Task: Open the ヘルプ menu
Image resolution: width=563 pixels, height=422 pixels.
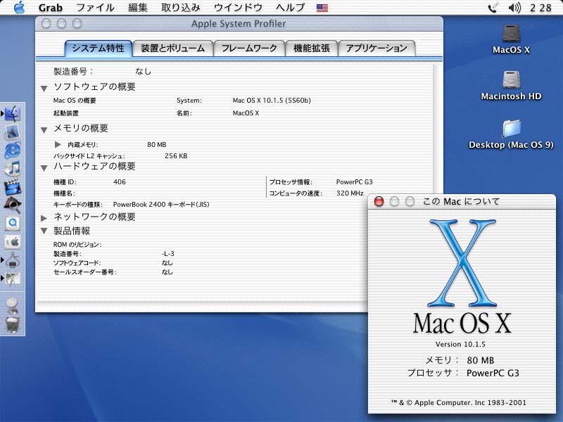Action: click(291, 8)
